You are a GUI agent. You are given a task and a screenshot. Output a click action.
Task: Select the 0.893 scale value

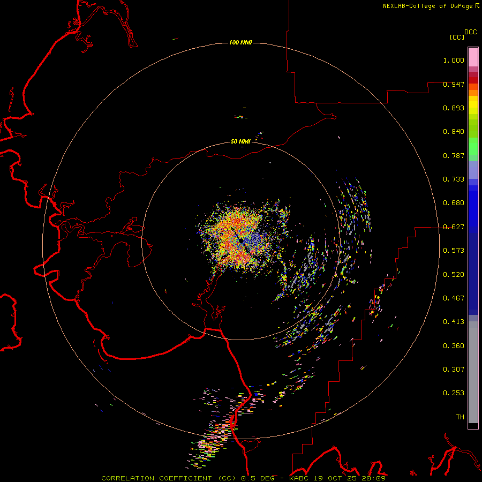coord(454,108)
